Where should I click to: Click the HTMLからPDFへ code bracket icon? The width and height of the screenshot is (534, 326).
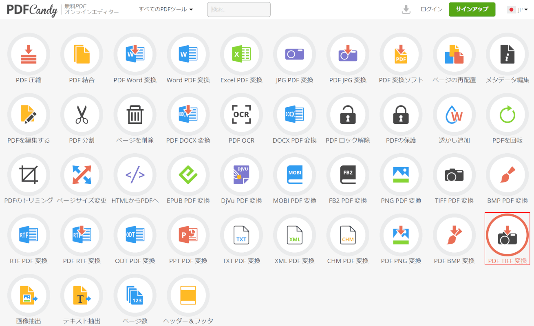(x=135, y=175)
